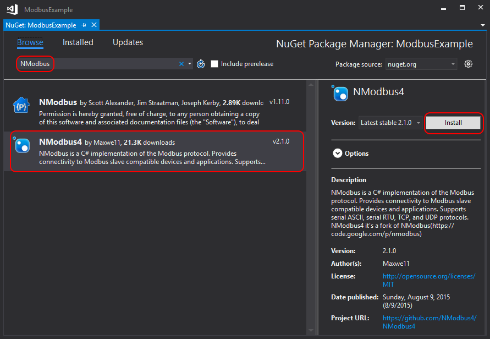Click the NModbus package icon in list
This screenshot has width=490, height=339.
pyautogui.click(x=21, y=105)
